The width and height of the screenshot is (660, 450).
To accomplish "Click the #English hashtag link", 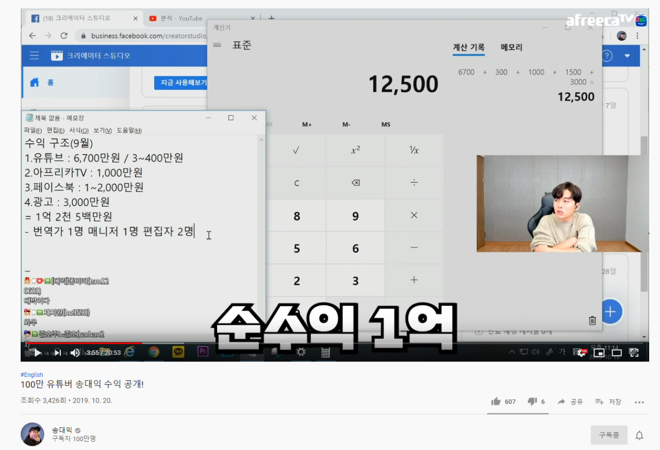I will [x=32, y=375].
